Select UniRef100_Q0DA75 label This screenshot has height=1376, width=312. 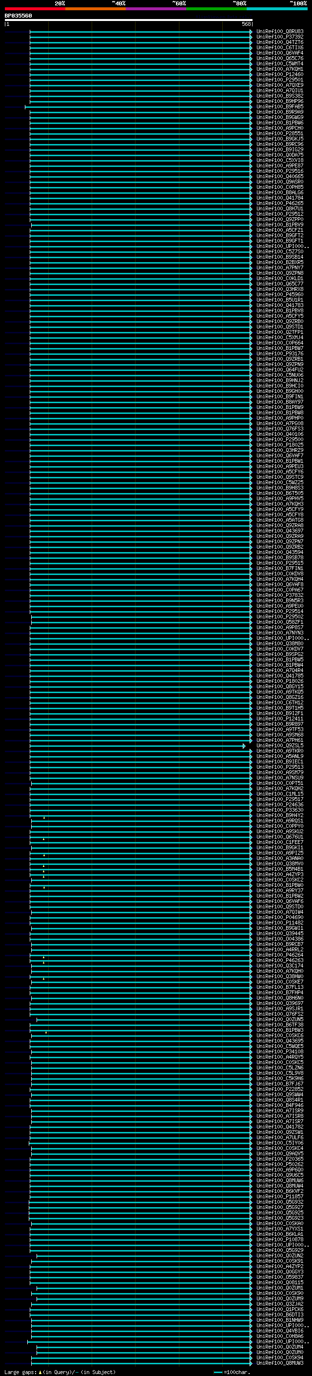279,155
